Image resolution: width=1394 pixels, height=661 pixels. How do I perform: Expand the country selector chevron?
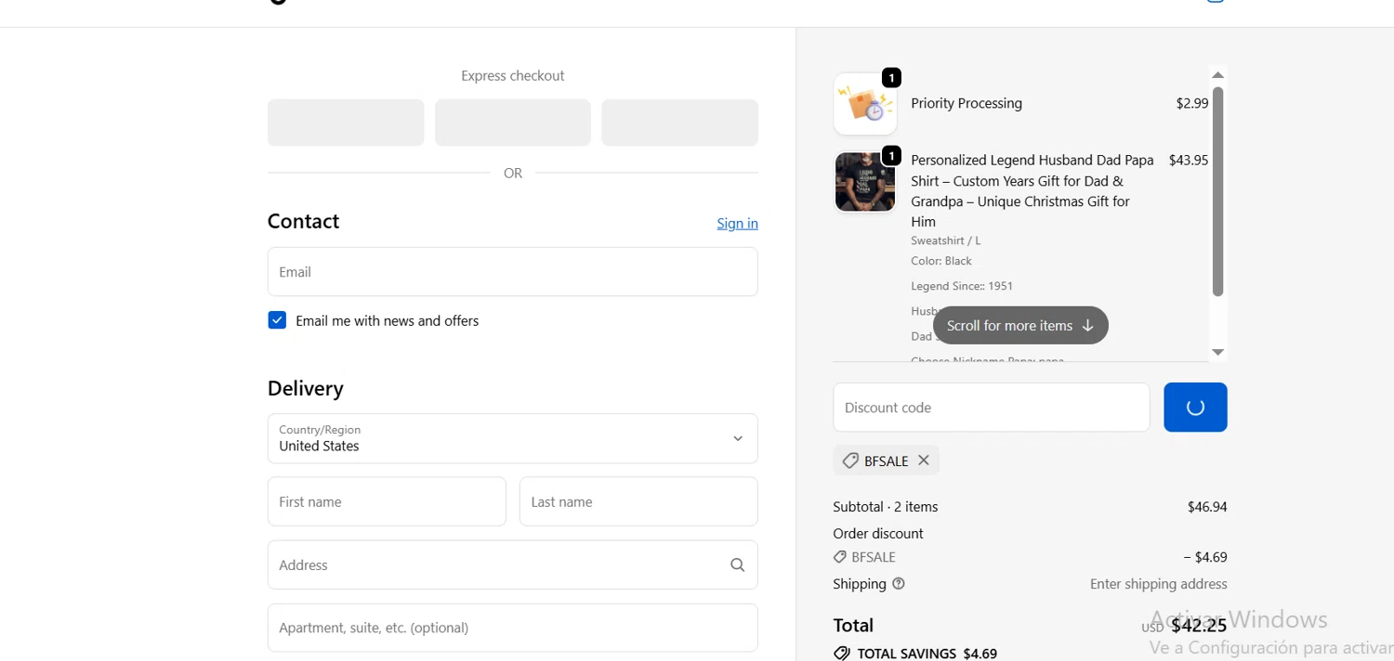click(x=738, y=438)
